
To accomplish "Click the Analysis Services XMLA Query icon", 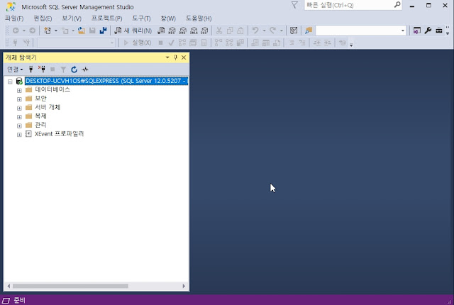I will pyautogui.click(x=194, y=30).
